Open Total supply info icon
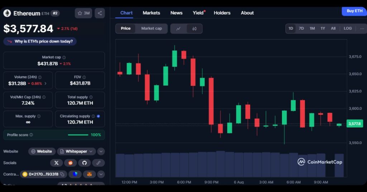The height and width of the screenshot is (192, 367). (x=91, y=97)
